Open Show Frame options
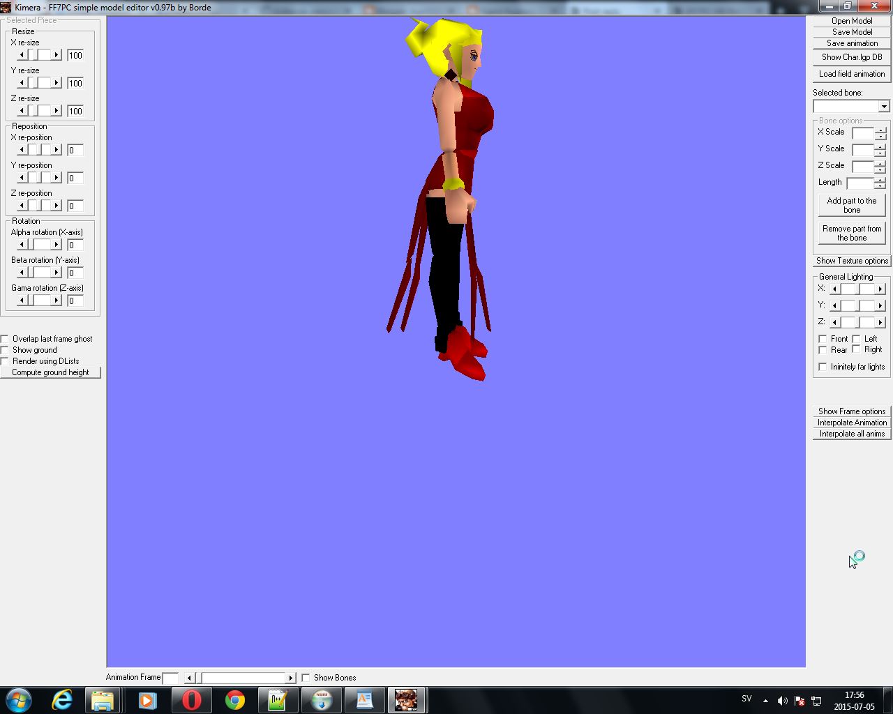 coord(852,411)
